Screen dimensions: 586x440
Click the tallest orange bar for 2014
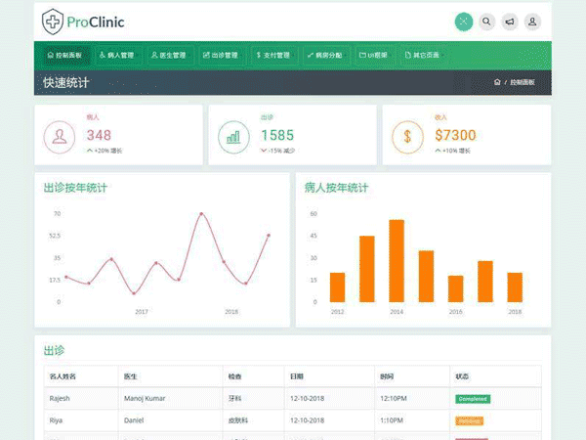click(397, 260)
